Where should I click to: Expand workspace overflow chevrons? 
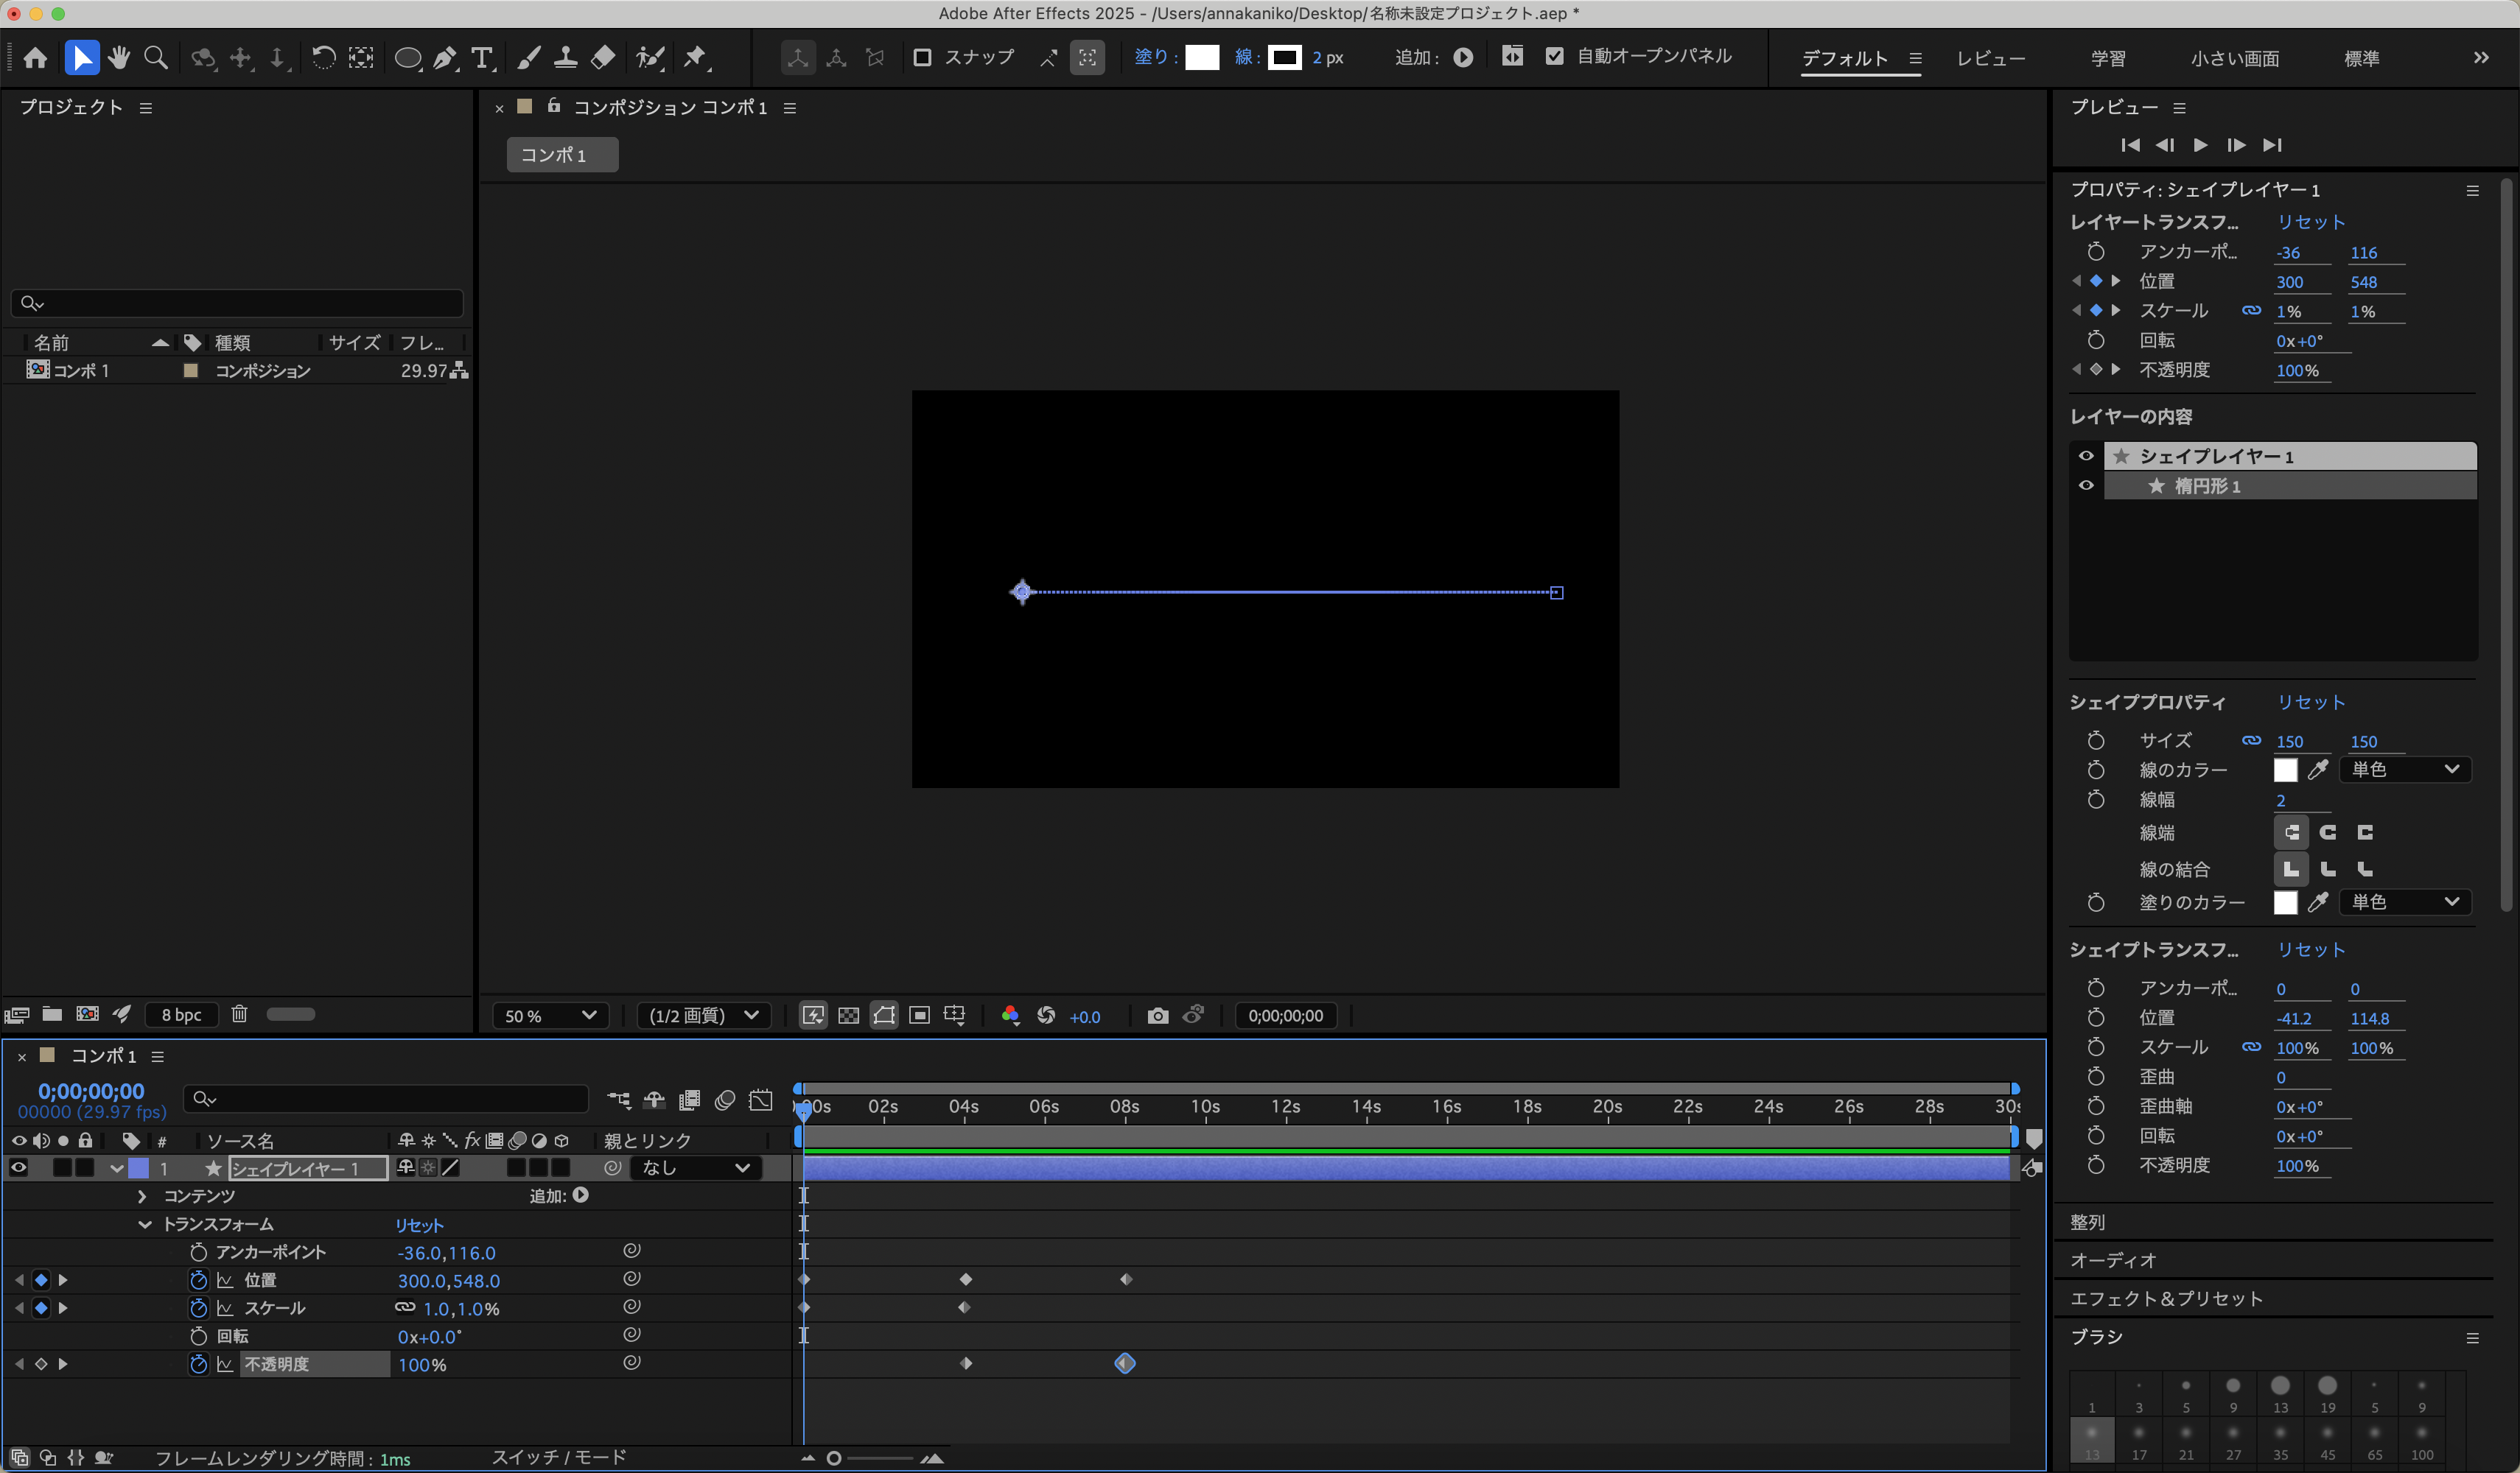pyautogui.click(x=2481, y=58)
